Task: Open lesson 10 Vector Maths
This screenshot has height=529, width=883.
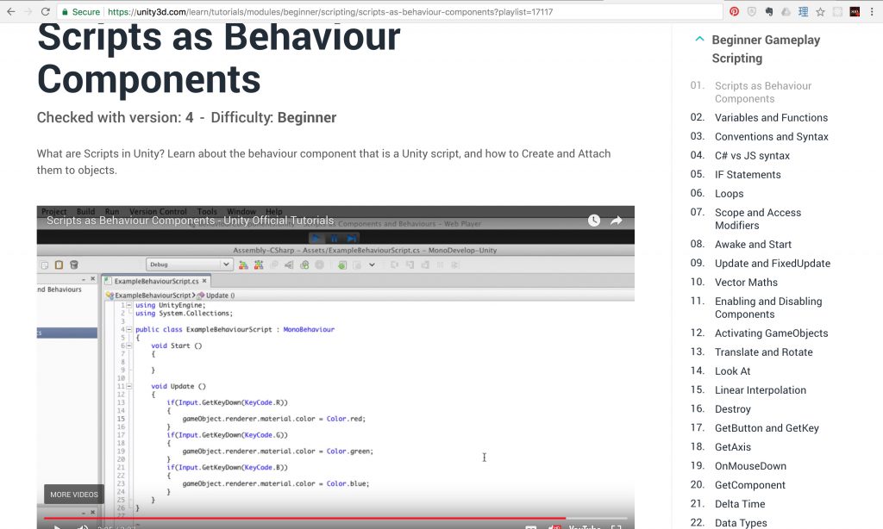Action: click(x=746, y=283)
